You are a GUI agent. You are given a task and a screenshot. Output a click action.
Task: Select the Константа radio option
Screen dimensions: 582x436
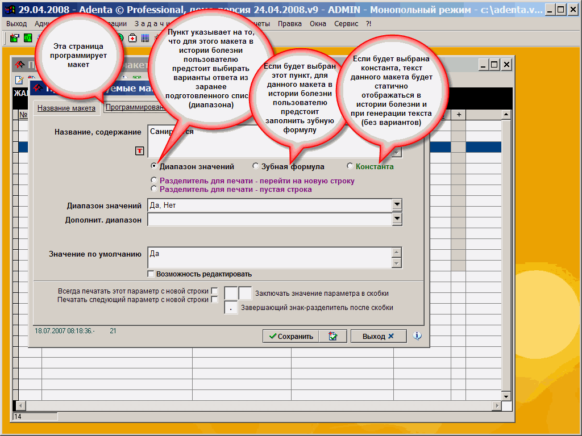click(350, 166)
